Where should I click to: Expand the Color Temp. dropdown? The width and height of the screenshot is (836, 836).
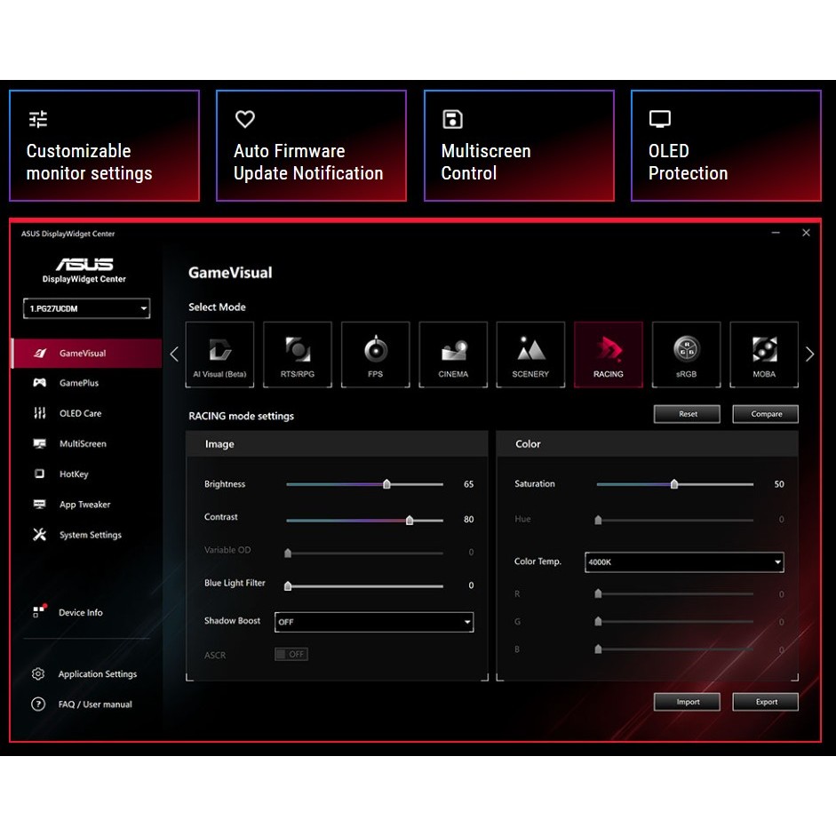point(684,561)
